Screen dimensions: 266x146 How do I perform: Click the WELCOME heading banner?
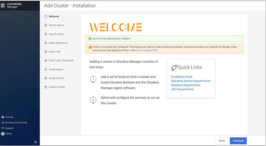pos(116,27)
